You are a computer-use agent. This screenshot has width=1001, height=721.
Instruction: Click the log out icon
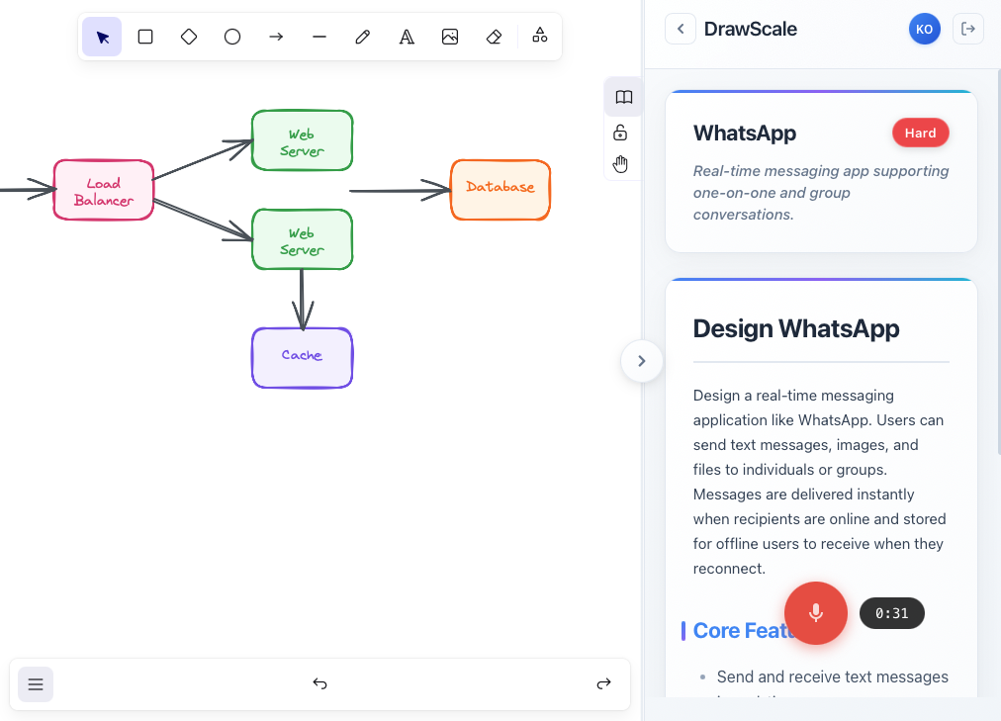pyautogui.click(x=967, y=29)
